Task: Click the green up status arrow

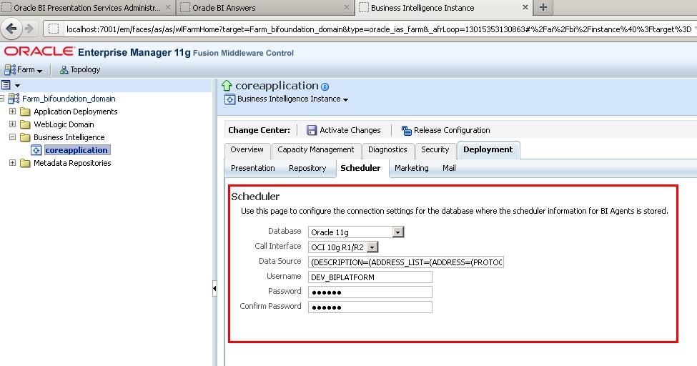Action: click(227, 85)
